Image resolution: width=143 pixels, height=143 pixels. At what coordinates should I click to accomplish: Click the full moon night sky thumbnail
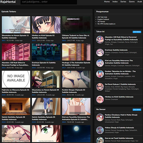pyautogui.click(x=76, y=134)
